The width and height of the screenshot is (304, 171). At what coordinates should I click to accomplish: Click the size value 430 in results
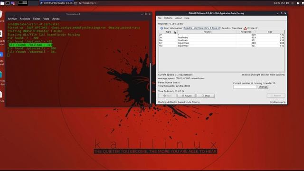pyautogui.click(x=282, y=35)
